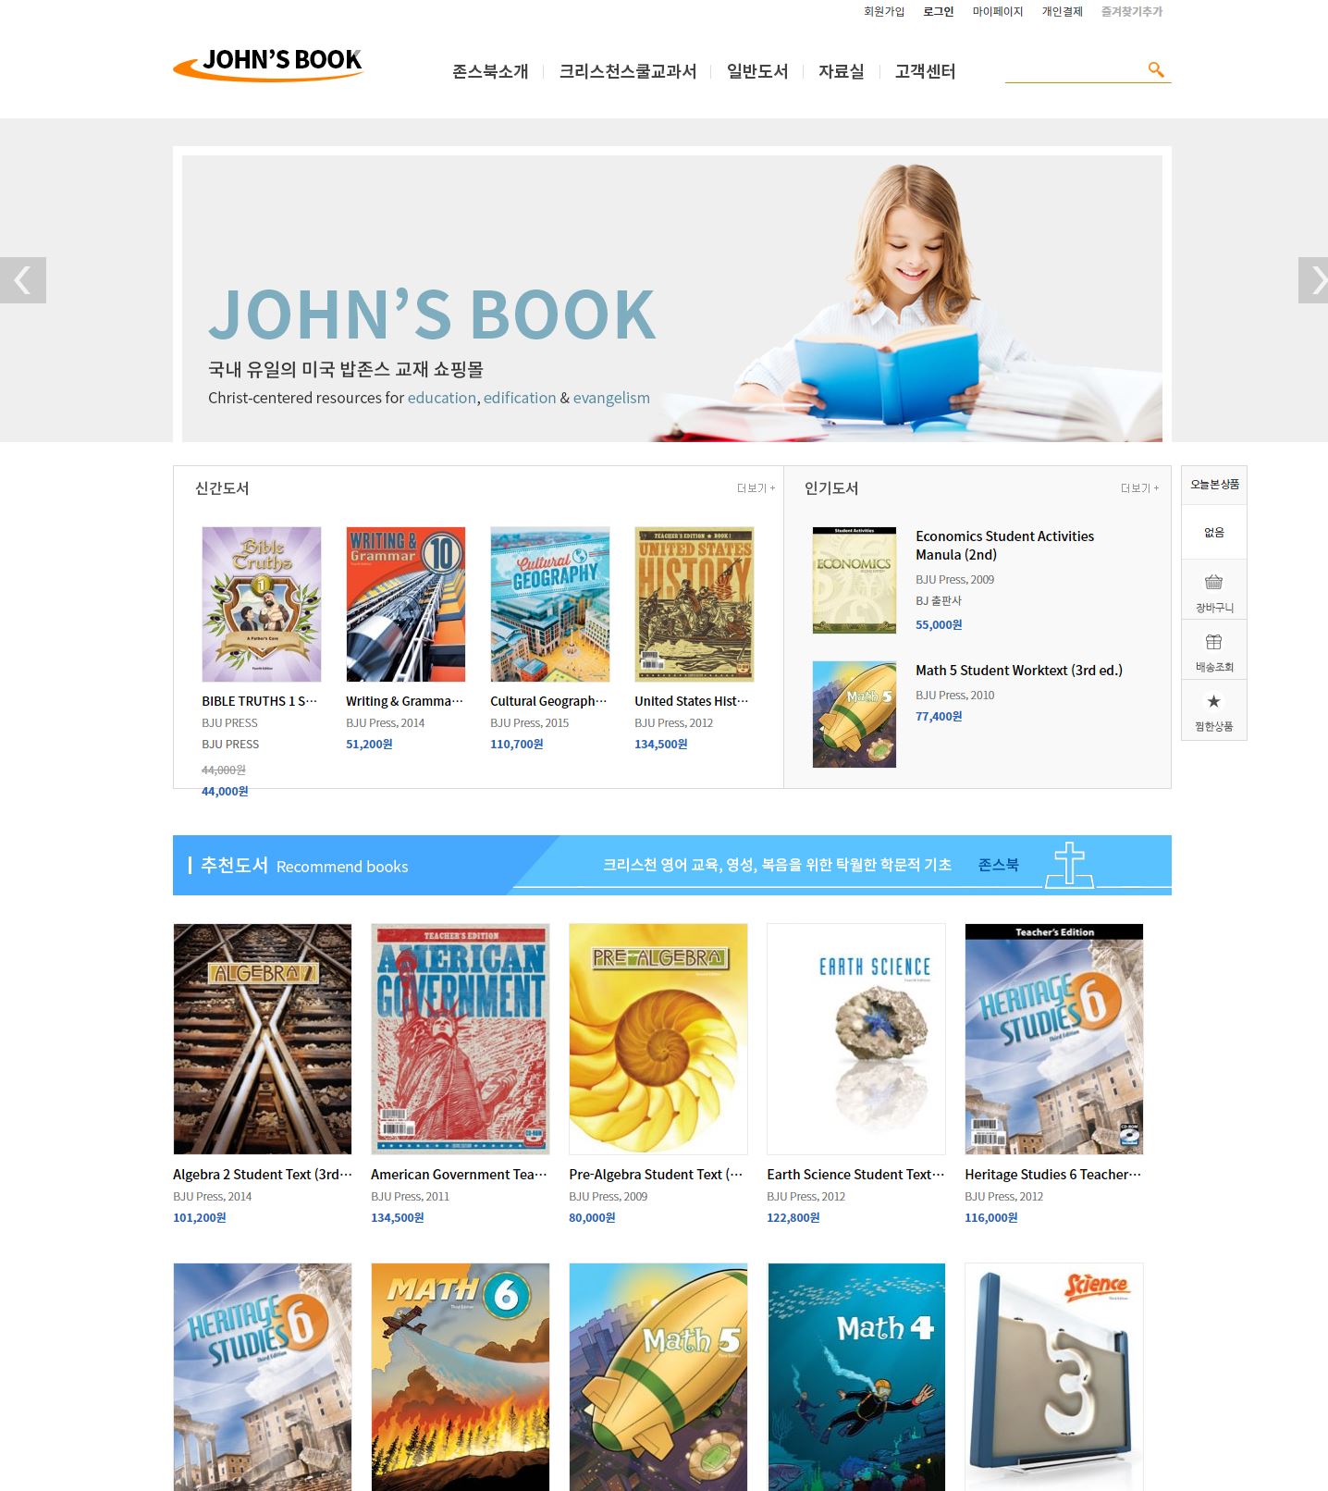Select Algebra 2 Student Text cover
Viewport: 1328px width, 1491px height.
click(263, 1039)
